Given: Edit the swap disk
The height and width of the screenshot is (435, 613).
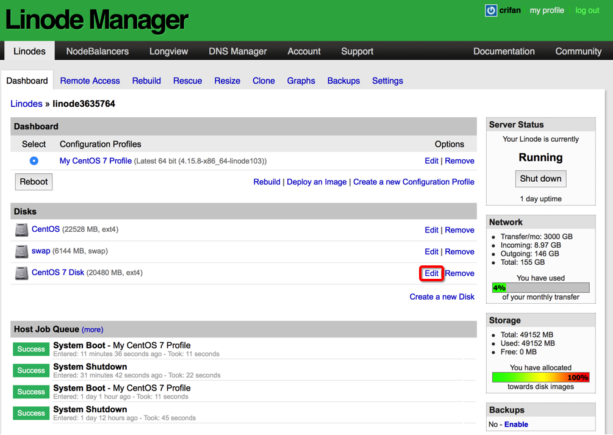Looking at the screenshot, I should pyautogui.click(x=431, y=251).
